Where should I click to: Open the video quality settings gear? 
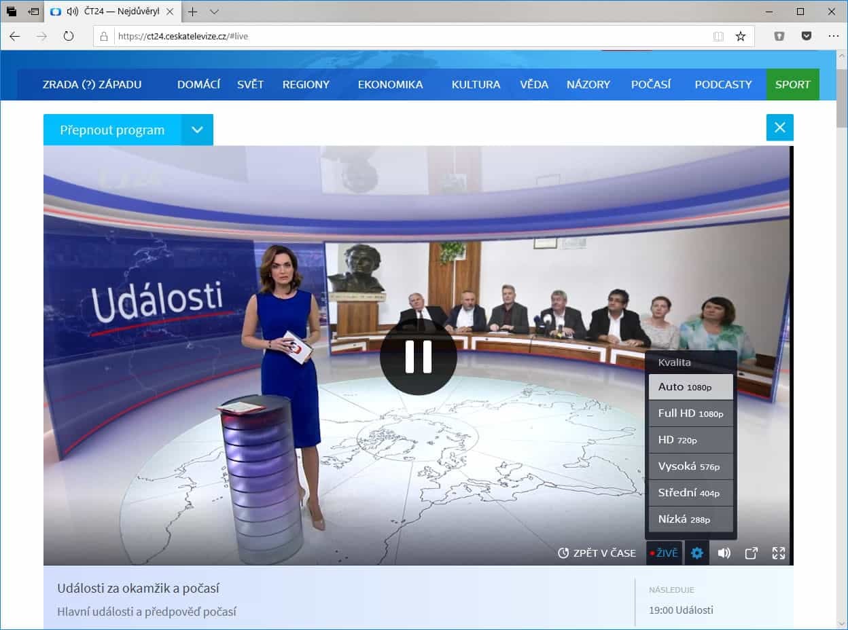tap(696, 553)
